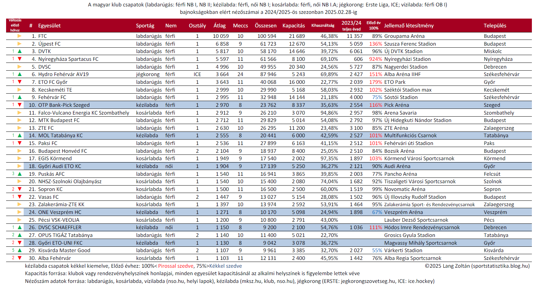Screen dimensions: 540x289
Task: Select green up arrow for Hydro Fehérvár AV19
Action: (x=20, y=74)
